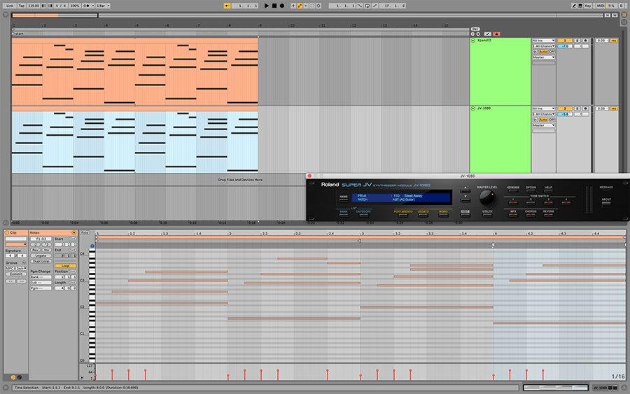Click the JV-1080 patch up arrow button
The image size is (630, 394).
465,188
